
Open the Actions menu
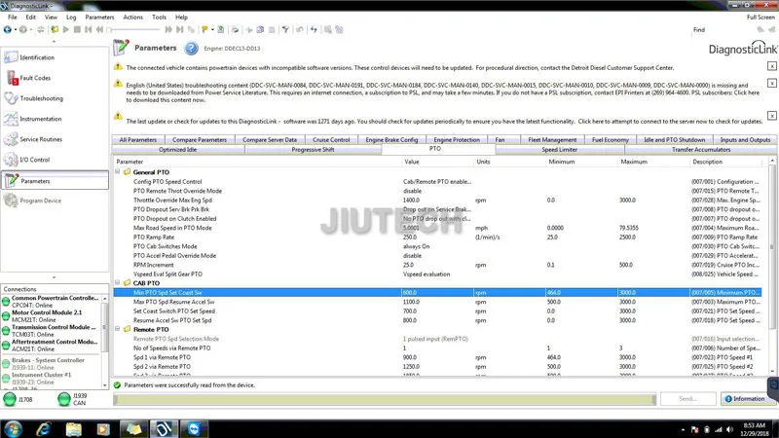[132, 17]
